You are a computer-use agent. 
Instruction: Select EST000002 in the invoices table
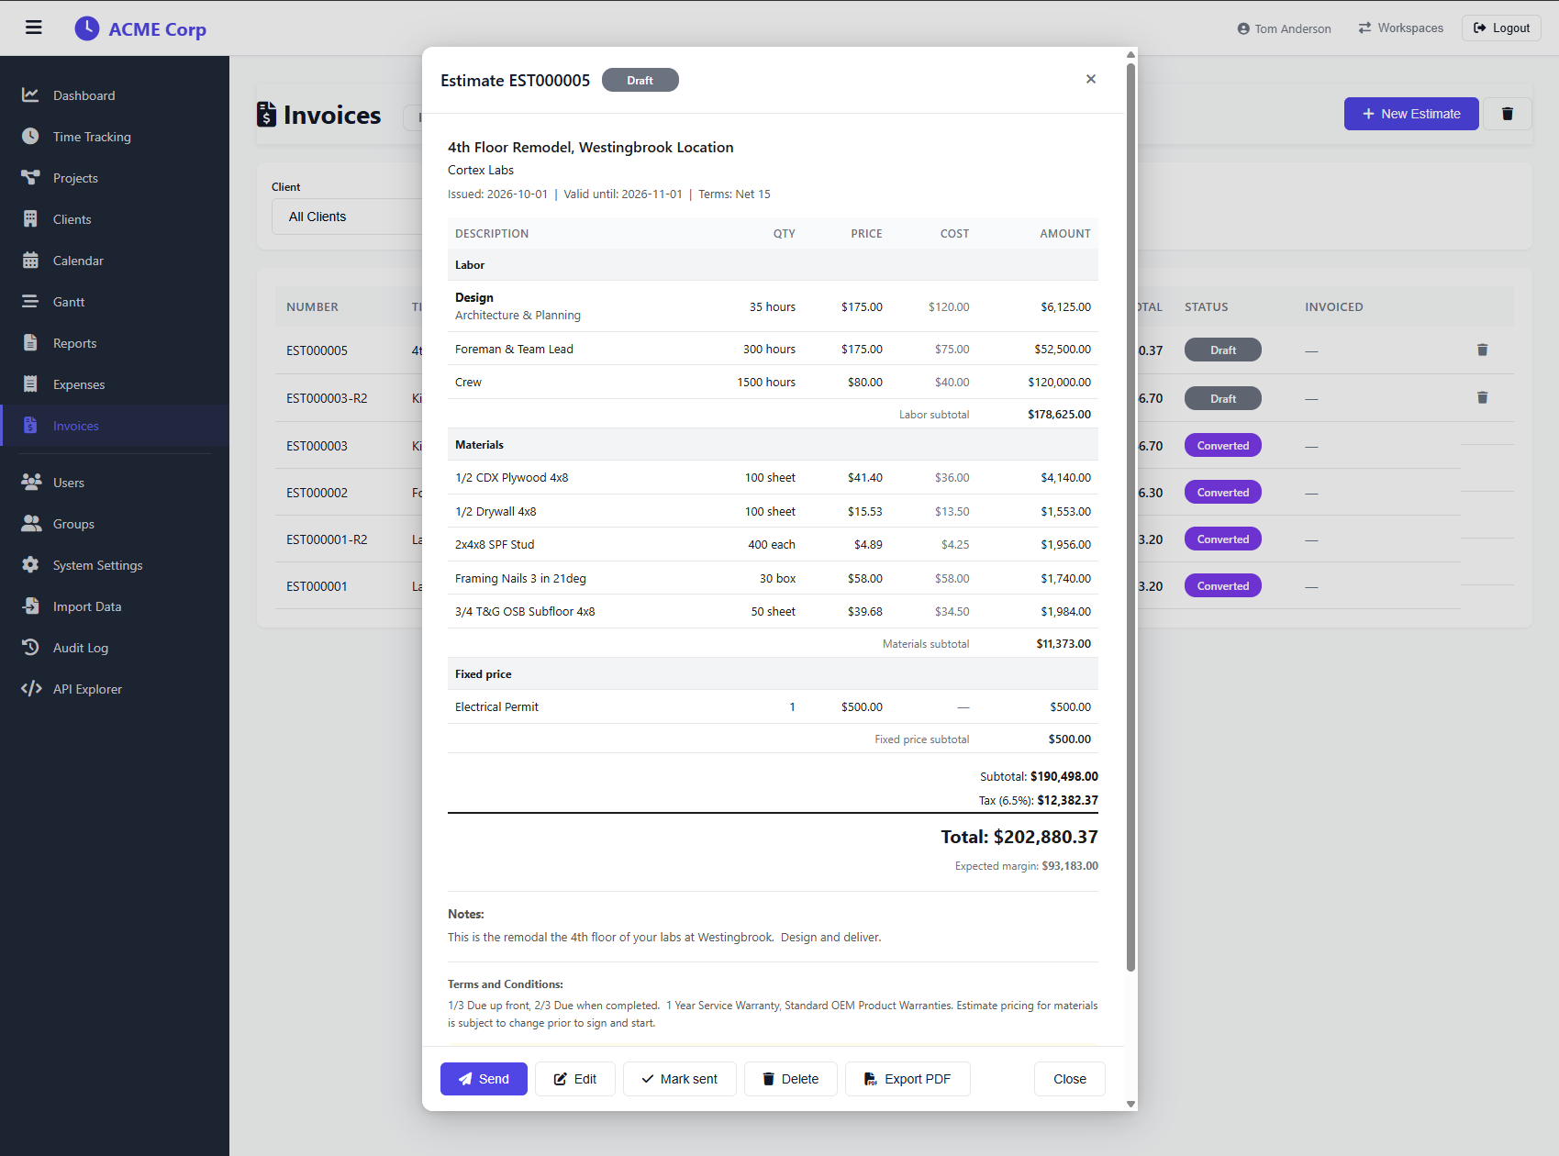point(317,493)
